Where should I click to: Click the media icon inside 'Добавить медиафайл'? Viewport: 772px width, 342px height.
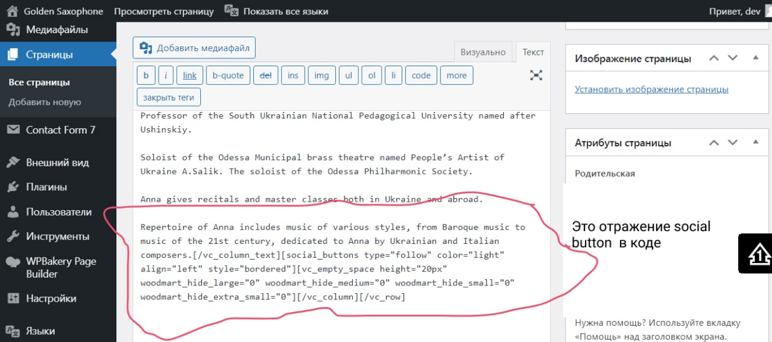(145, 48)
